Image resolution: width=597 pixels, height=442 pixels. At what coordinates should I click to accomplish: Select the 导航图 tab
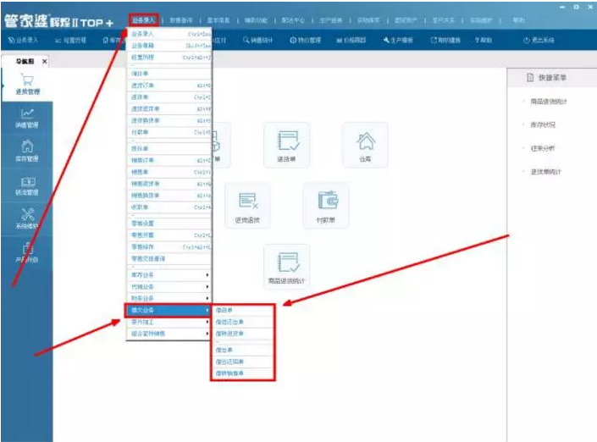(25, 61)
